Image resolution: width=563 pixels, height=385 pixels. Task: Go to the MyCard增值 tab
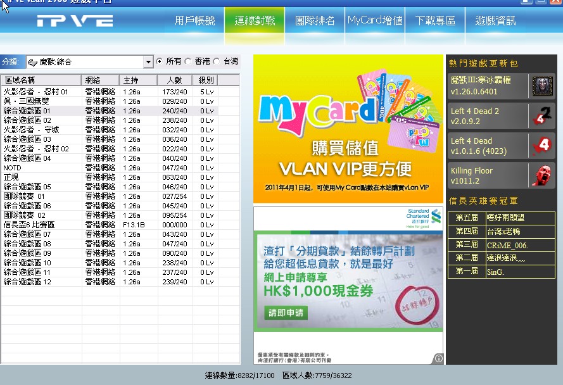click(x=375, y=21)
